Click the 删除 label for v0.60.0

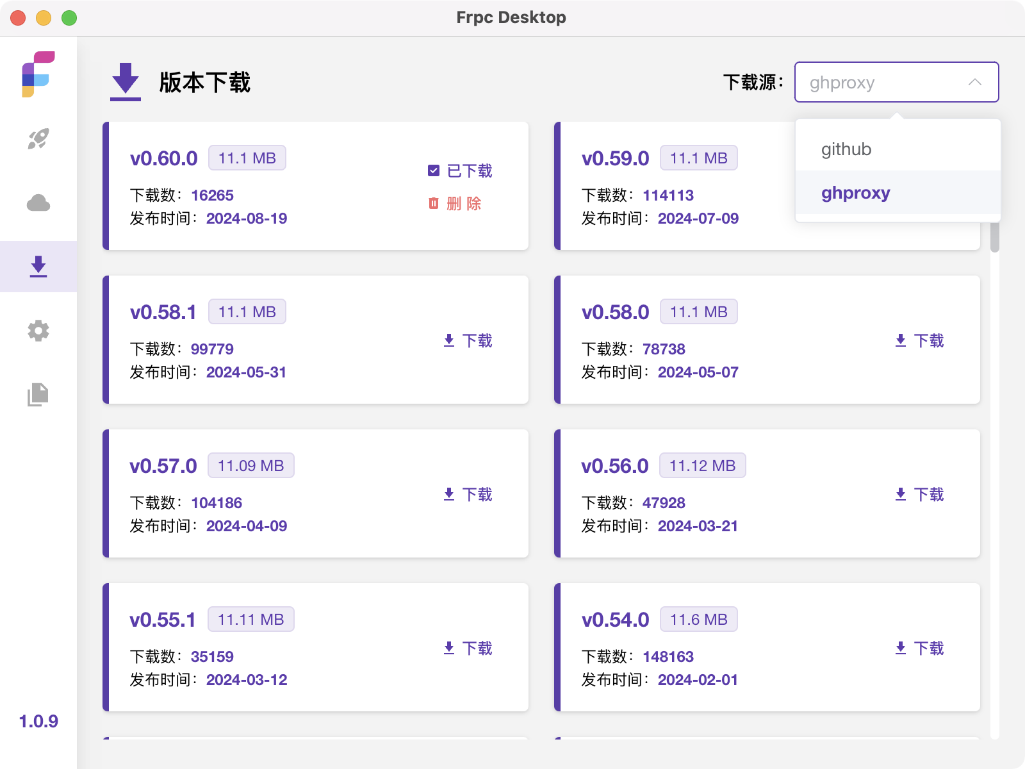point(464,204)
